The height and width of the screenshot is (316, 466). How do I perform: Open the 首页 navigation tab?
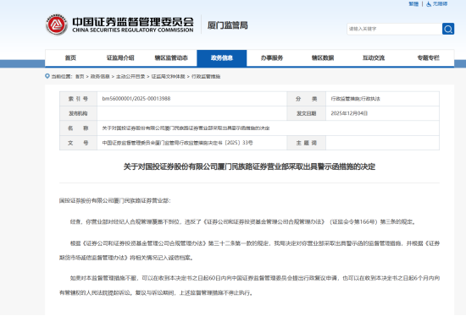(x=70, y=57)
